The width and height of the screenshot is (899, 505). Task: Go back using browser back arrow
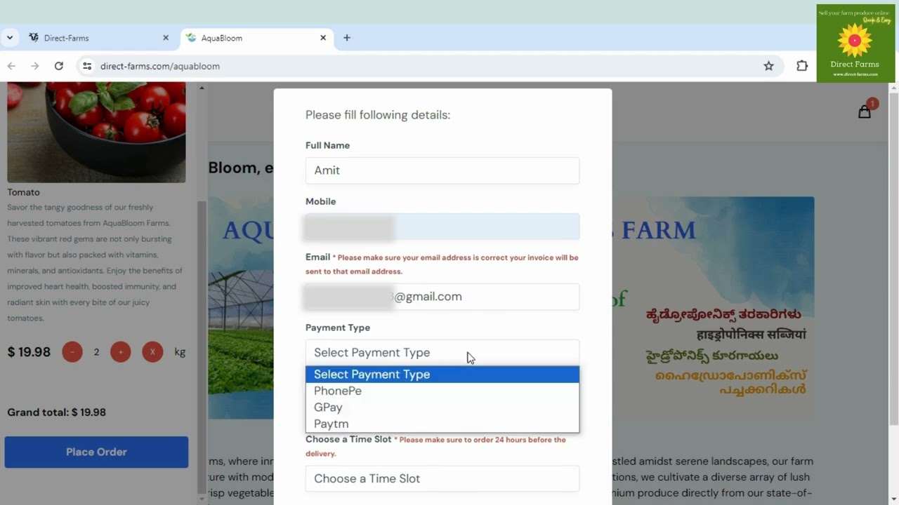[11, 66]
